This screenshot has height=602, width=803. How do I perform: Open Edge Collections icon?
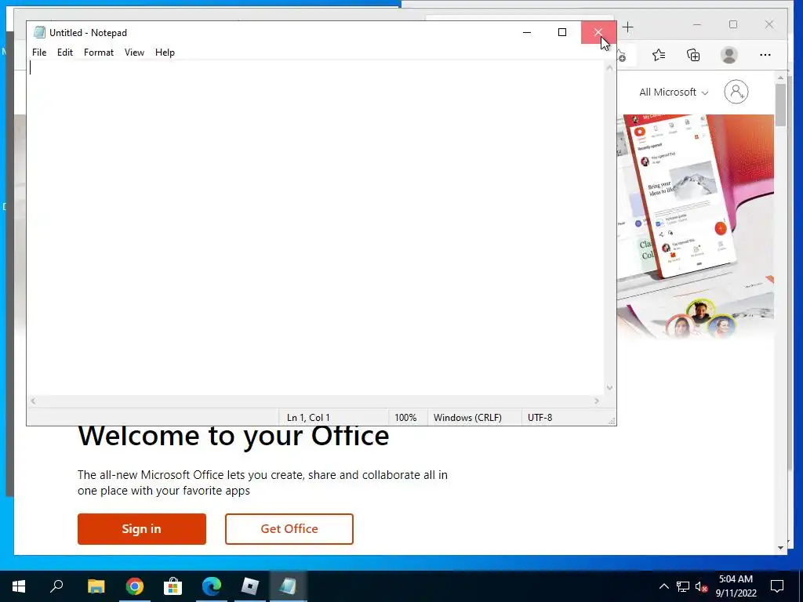click(693, 55)
